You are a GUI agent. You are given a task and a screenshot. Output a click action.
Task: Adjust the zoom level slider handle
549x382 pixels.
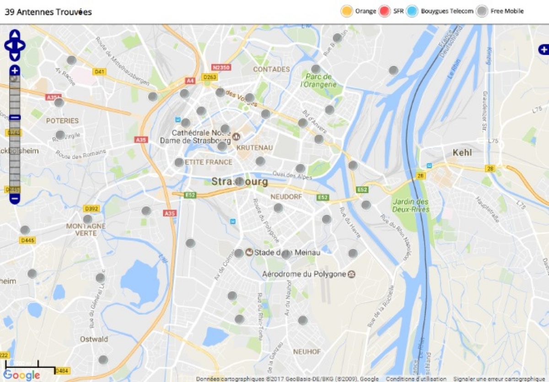(x=15, y=117)
